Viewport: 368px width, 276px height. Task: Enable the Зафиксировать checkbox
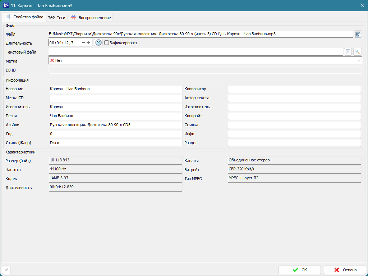106,43
